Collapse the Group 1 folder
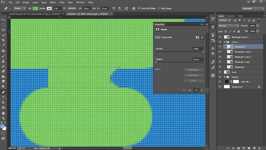Viewport: 266px width, 150px height. pos(224,42)
